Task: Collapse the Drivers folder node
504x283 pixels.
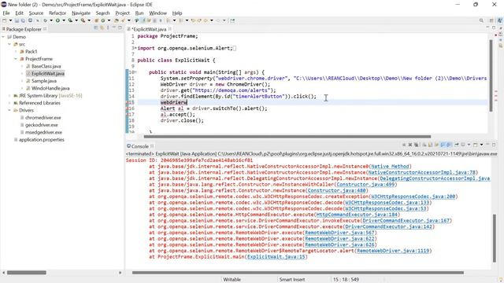Action: 9,110
